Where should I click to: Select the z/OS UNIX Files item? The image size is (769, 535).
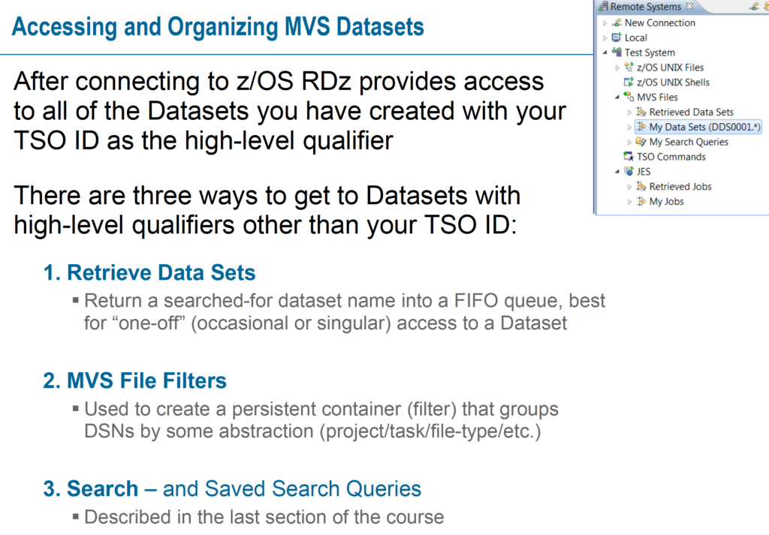coord(670,68)
